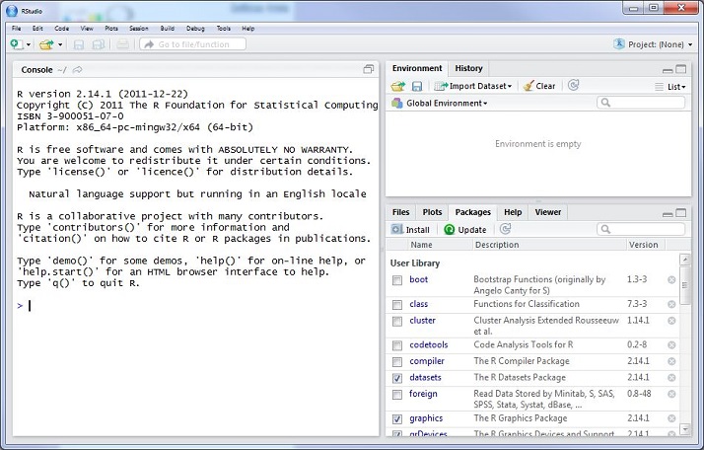Expand the recent files dropdown arrow
704x450 pixels.
pos(60,45)
